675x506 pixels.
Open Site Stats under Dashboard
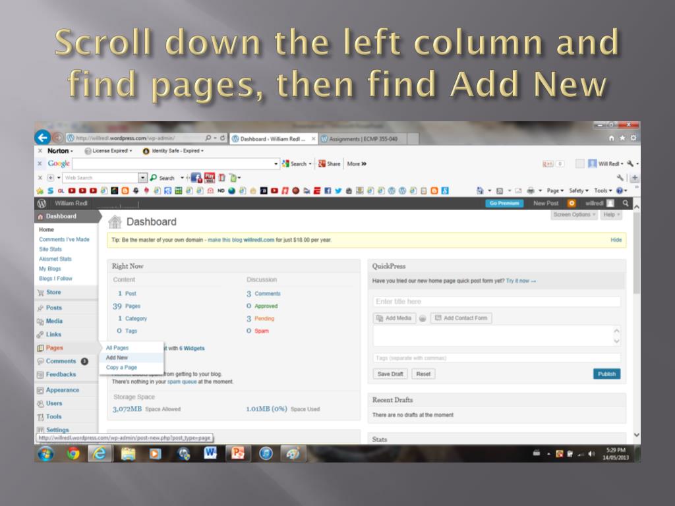50,249
